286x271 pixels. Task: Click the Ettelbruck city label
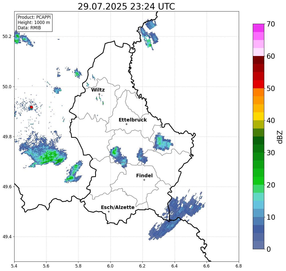[133, 120]
